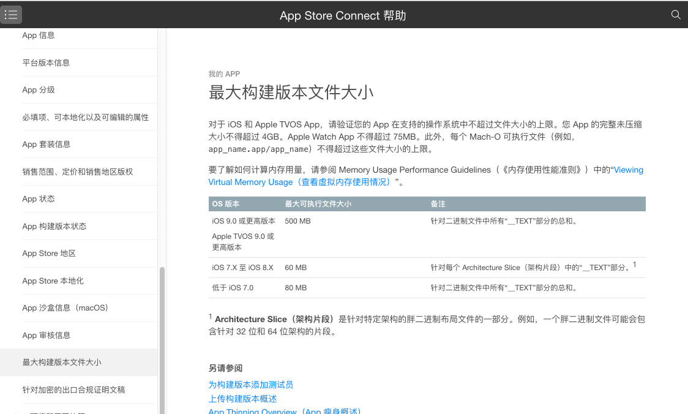Click the "我的 APP" breadcrumb label
The width and height of the screenshot is (688, 414).
point(224,73)
